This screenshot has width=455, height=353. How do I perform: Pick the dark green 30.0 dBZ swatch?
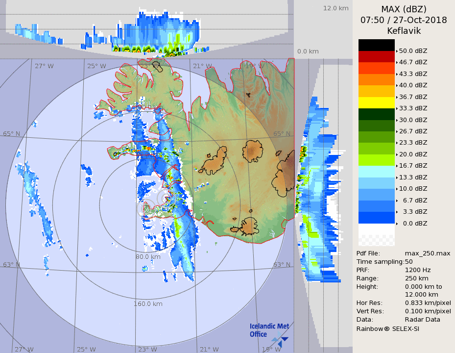376,114
